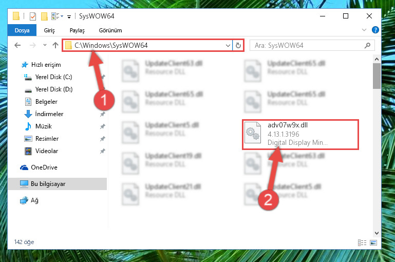Screen dimensions: 395x262
Task: Click the 142 öğe status text
Action: [x=24, y=242]
